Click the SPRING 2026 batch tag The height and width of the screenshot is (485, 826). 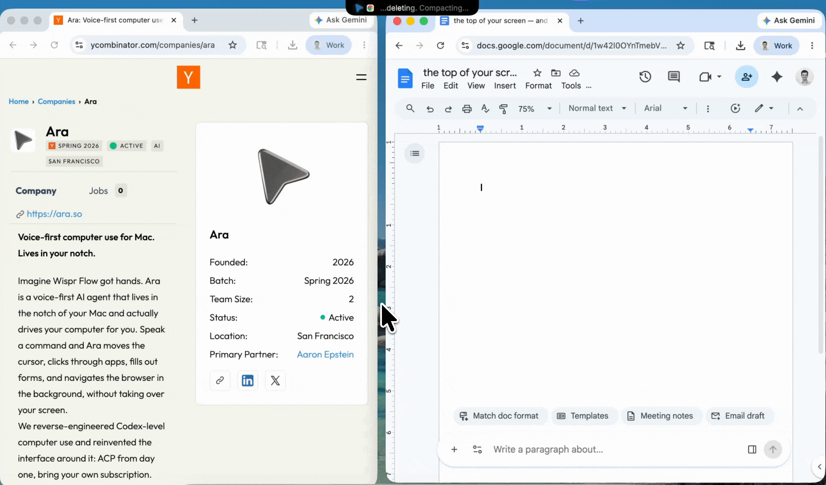pyautogui.click(x=74, y=146)
